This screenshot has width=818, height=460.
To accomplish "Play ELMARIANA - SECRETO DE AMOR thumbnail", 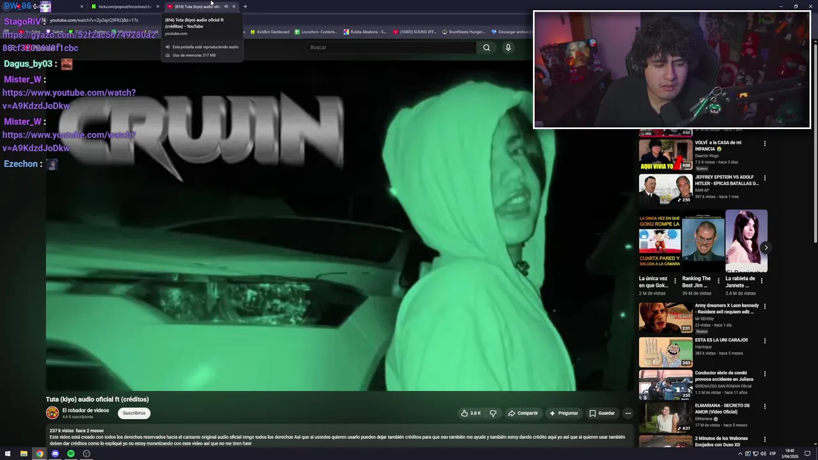I will click(665, 418).
